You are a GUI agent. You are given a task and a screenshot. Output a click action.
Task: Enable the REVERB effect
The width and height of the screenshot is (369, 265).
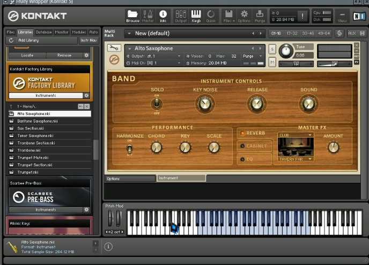pyautogui.click(x=242, y=133)
